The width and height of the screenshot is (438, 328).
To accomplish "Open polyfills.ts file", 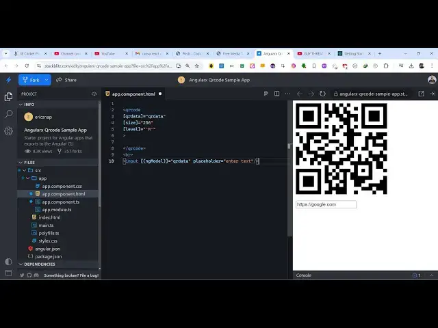I will click(x=49, y=233).
